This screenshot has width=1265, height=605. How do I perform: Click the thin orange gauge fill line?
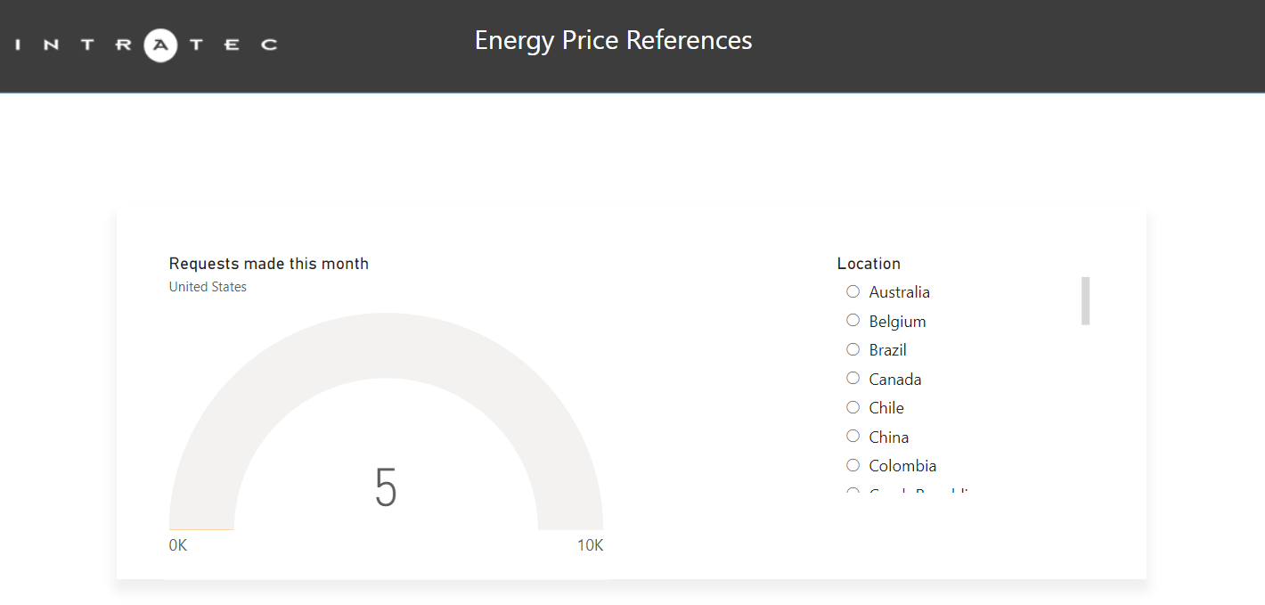pos(201,529)
